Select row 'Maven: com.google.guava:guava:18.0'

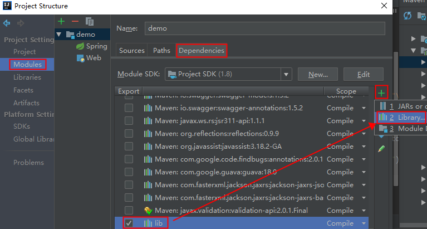point(242,172)
